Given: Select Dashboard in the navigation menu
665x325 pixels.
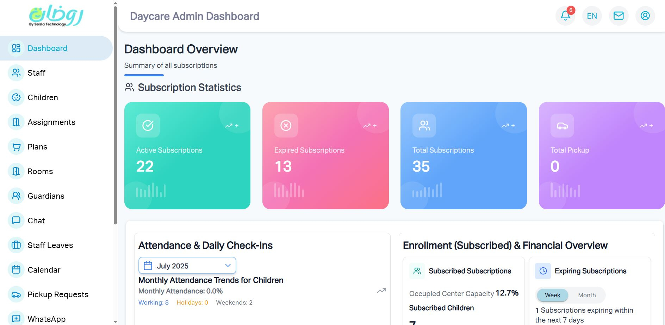Looking at the screenshot, I should (x=47, y=48).
